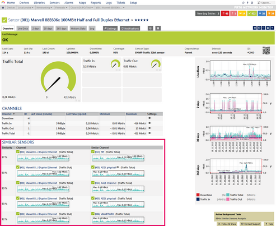
Task: Click the Traffic In small gauge
Action: click(x=115, y=64)
